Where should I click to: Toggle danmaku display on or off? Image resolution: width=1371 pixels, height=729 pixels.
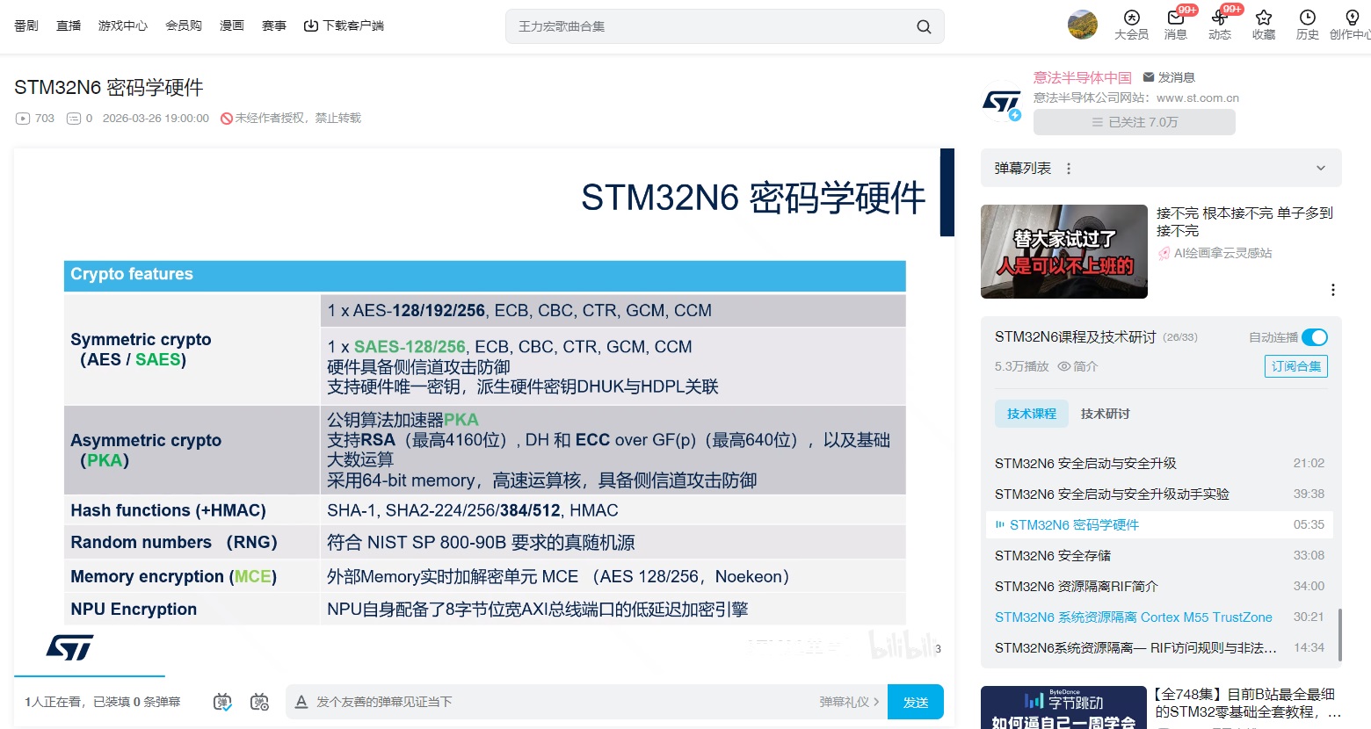point(222,702)
